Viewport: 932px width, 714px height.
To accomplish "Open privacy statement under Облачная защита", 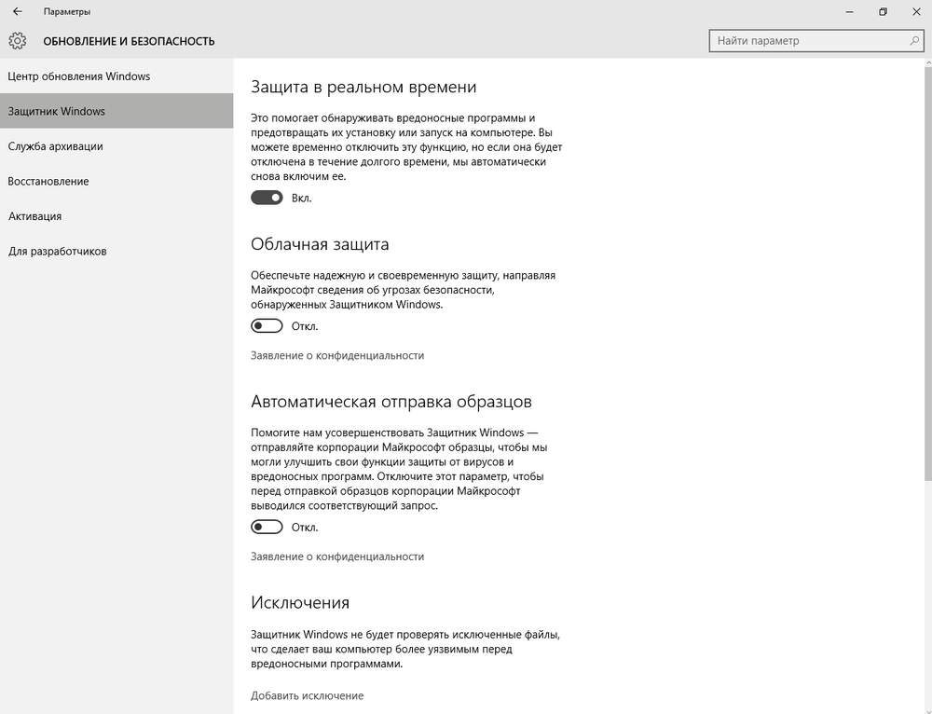I will (336, 355).
